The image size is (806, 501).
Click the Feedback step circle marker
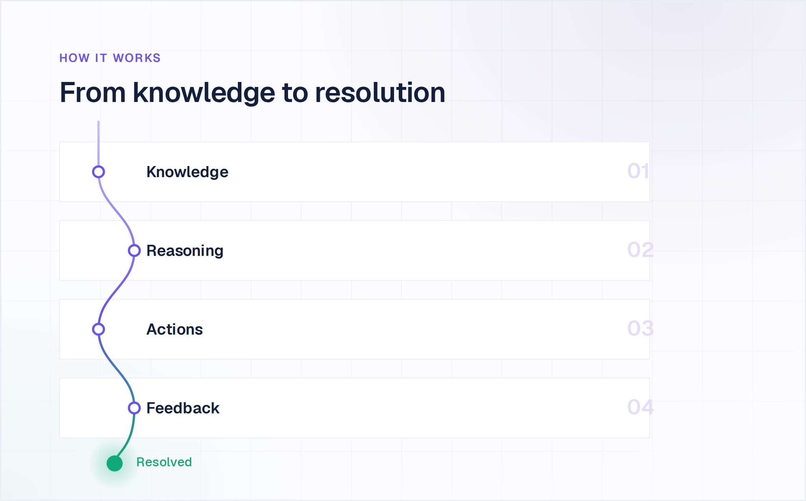pos(134,408)
